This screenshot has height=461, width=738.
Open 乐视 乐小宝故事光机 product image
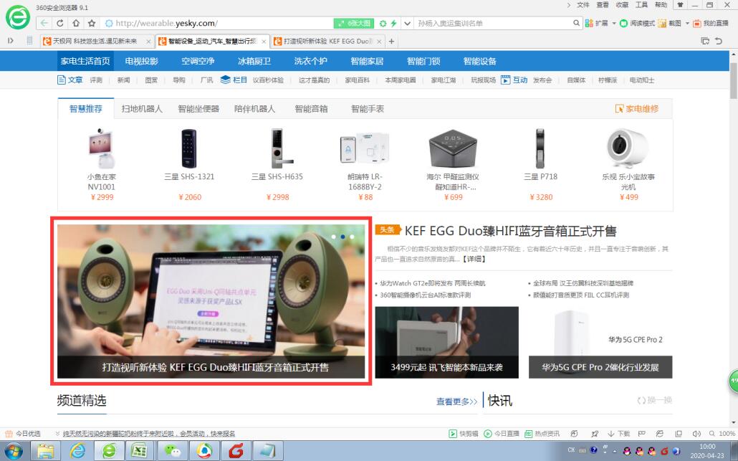click(x=628, y=148)
